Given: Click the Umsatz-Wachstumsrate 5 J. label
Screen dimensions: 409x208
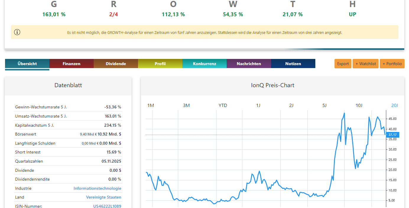Looking at the screenshot, I should pos(41,116).
